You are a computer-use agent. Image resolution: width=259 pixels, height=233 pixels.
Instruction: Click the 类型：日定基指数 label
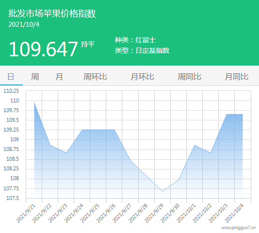142,50
